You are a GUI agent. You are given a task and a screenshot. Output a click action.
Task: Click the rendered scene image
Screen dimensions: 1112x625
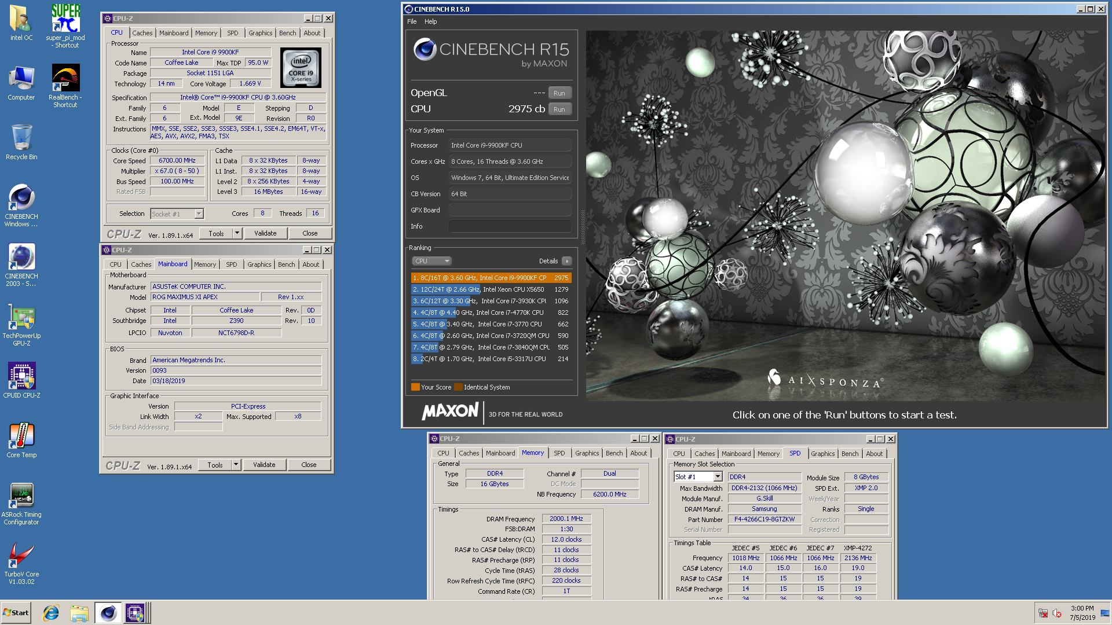[846, 215]
